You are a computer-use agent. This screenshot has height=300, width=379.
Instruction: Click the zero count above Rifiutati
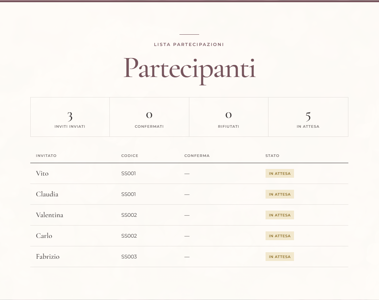click(x=228, y=115)
